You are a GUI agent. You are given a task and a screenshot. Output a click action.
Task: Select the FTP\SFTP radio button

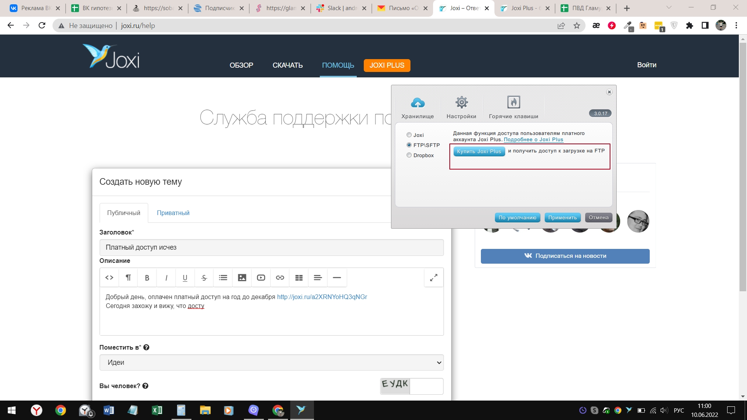point(409,145)
